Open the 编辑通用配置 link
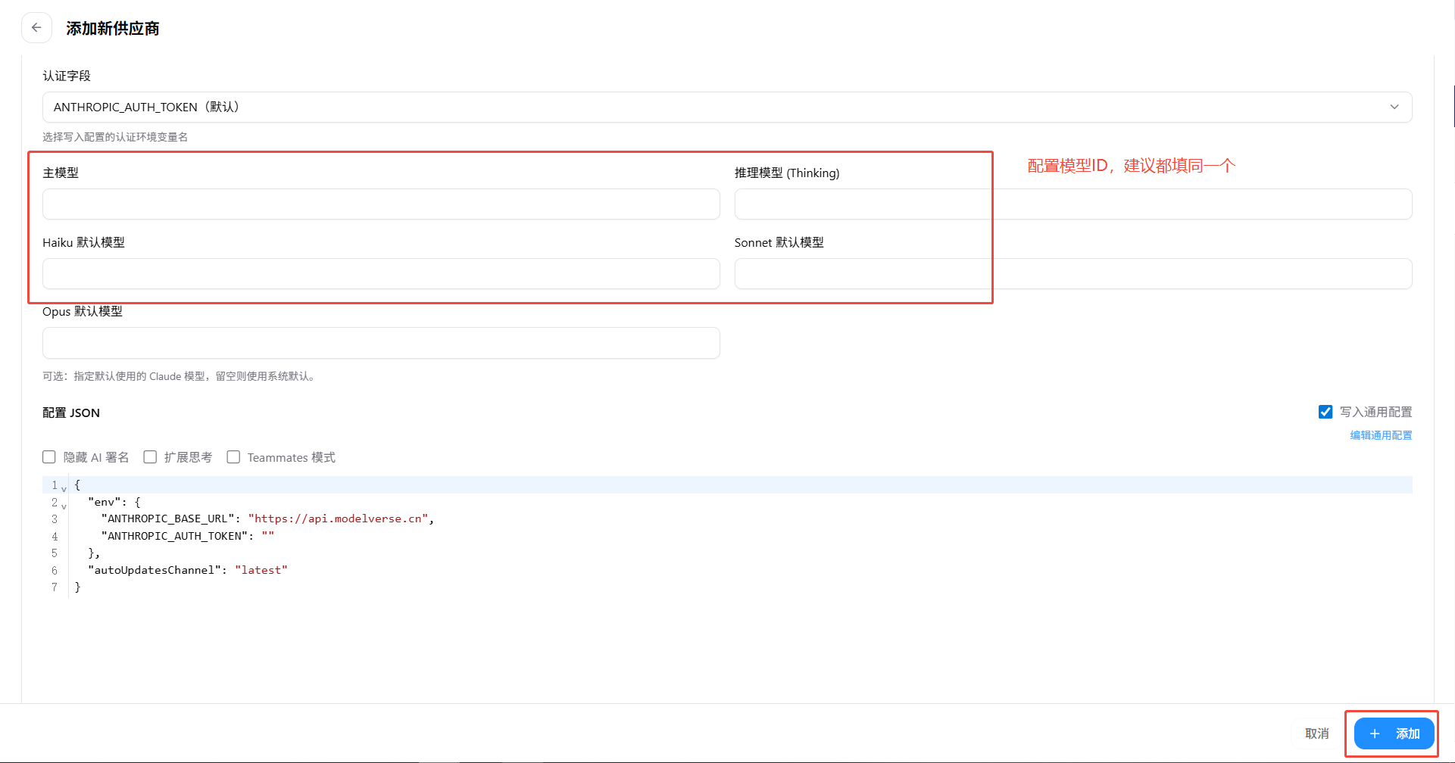The height and width of the screenshot is (763, 1455). (1380, 435)
